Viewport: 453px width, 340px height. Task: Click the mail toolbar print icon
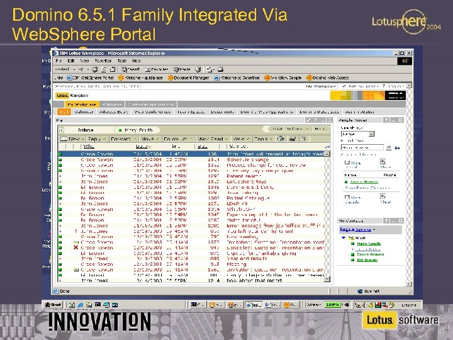(293, 139)
